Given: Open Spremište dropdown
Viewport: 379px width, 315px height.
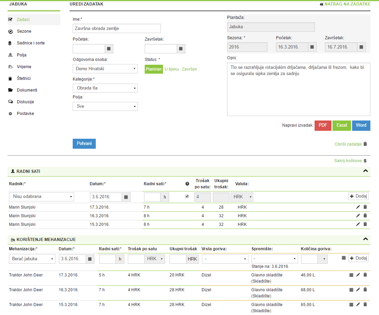Looking at the screenshot, I should [x=275, y=259].
